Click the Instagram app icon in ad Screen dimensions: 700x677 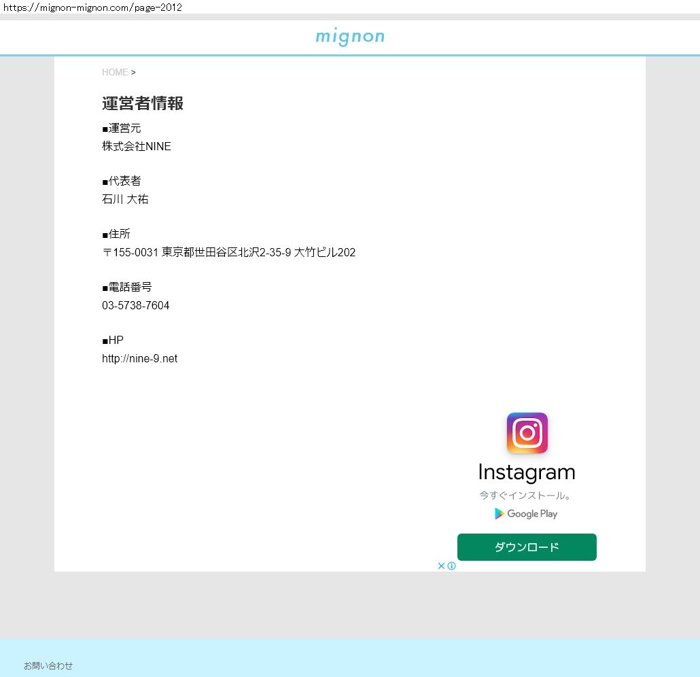pos(527,433)
